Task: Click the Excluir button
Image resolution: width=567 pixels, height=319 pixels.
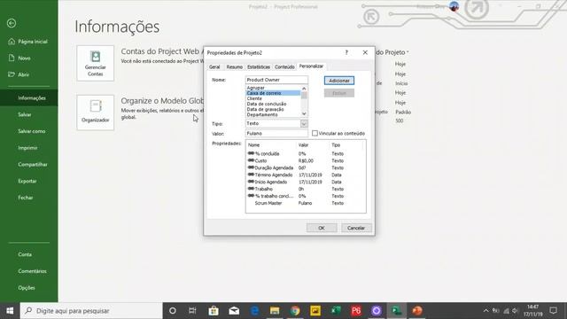Action: click(x=339, y=93)
